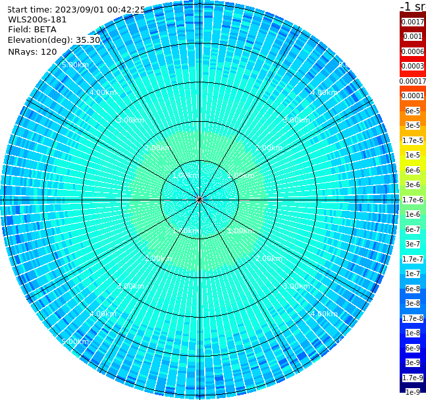Click the 1.7e-8 colorbar value
The image size is (426, 400).
pyautogui.click(x=413, y=318)
